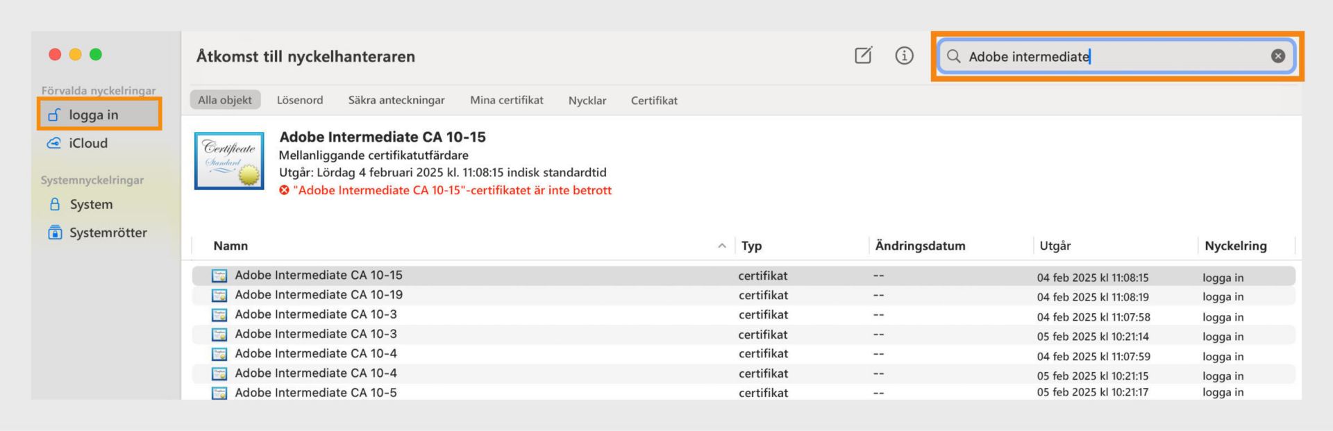The height and width of the screenshot is (431, 1333).
Task: Select Adobe Intermediate CA 10-4 expiring 10:21:15
Action: (744, 373)
